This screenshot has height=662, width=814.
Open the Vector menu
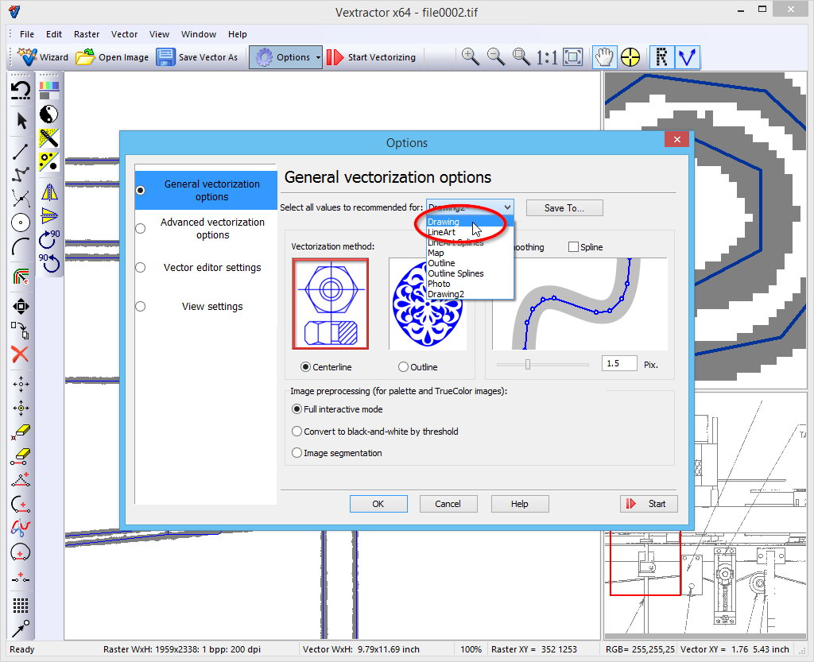124,34
